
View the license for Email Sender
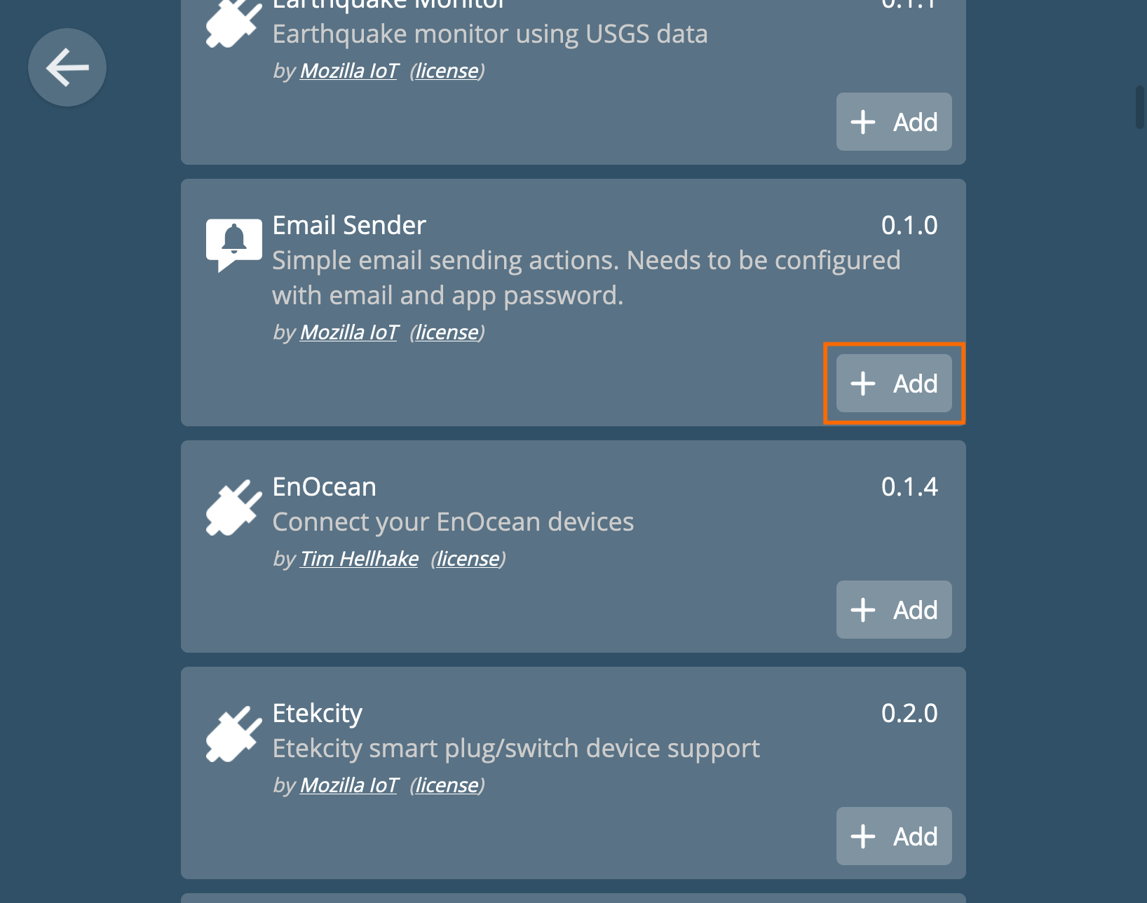pos(447,332)
